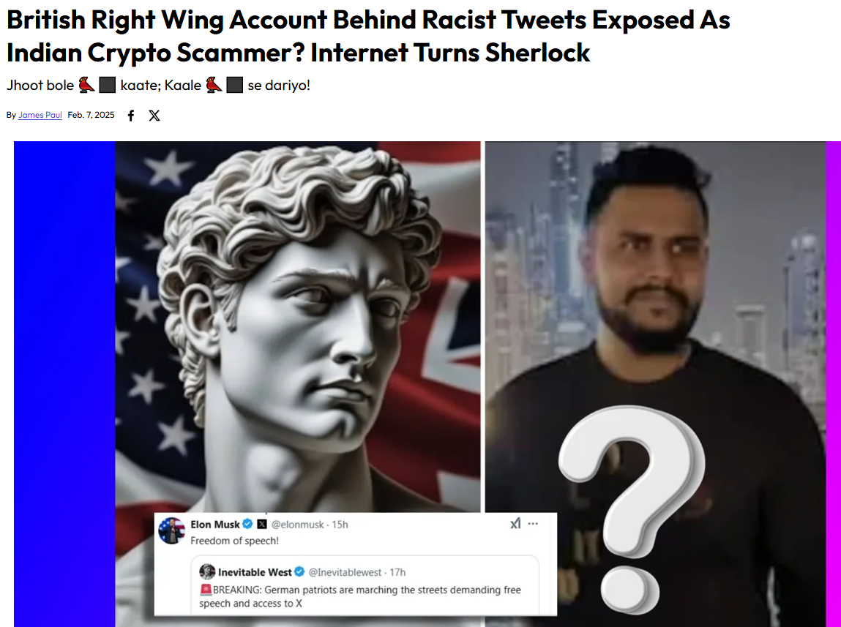The image size is (841, 627).
Task: Click Inevitable West's blue verified badge
Action: pos(299,572)
